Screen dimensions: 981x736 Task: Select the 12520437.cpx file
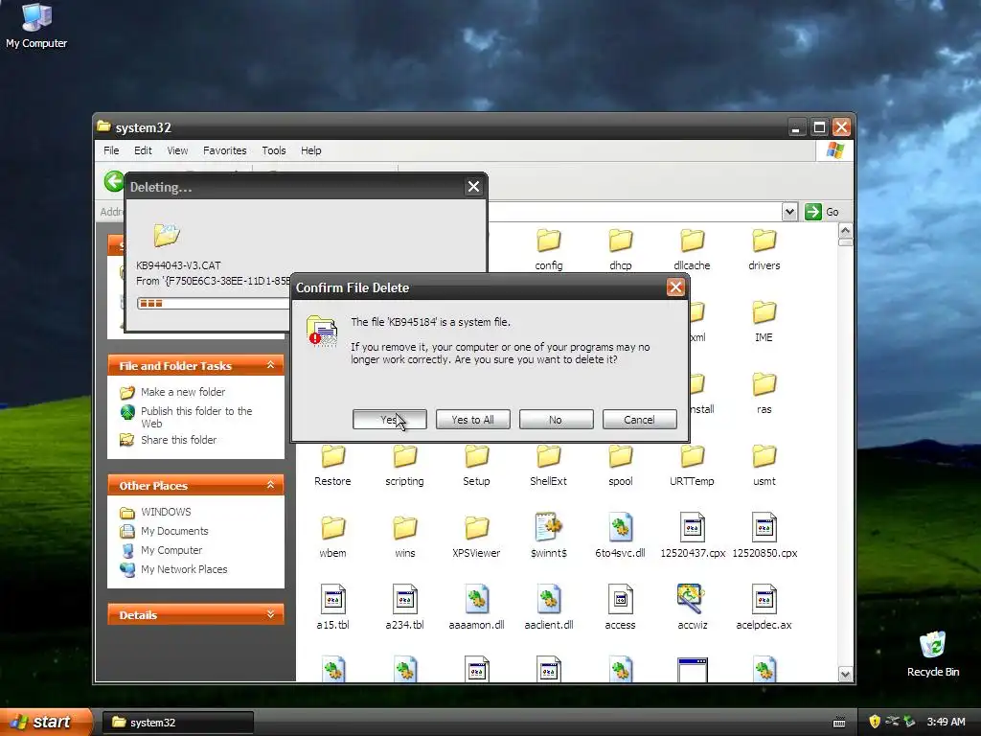point(693,535)
